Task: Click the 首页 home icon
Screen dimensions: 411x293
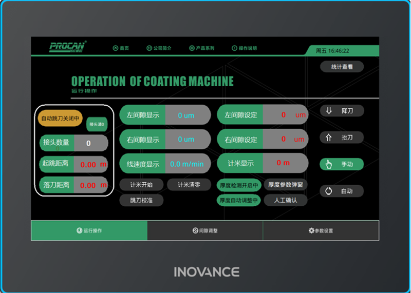Action: (x=116, y=48)
